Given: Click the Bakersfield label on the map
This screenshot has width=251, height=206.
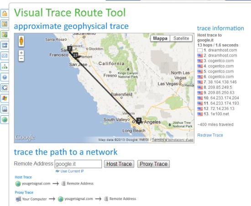Looking at the screenshot, I should pos(121,94).
